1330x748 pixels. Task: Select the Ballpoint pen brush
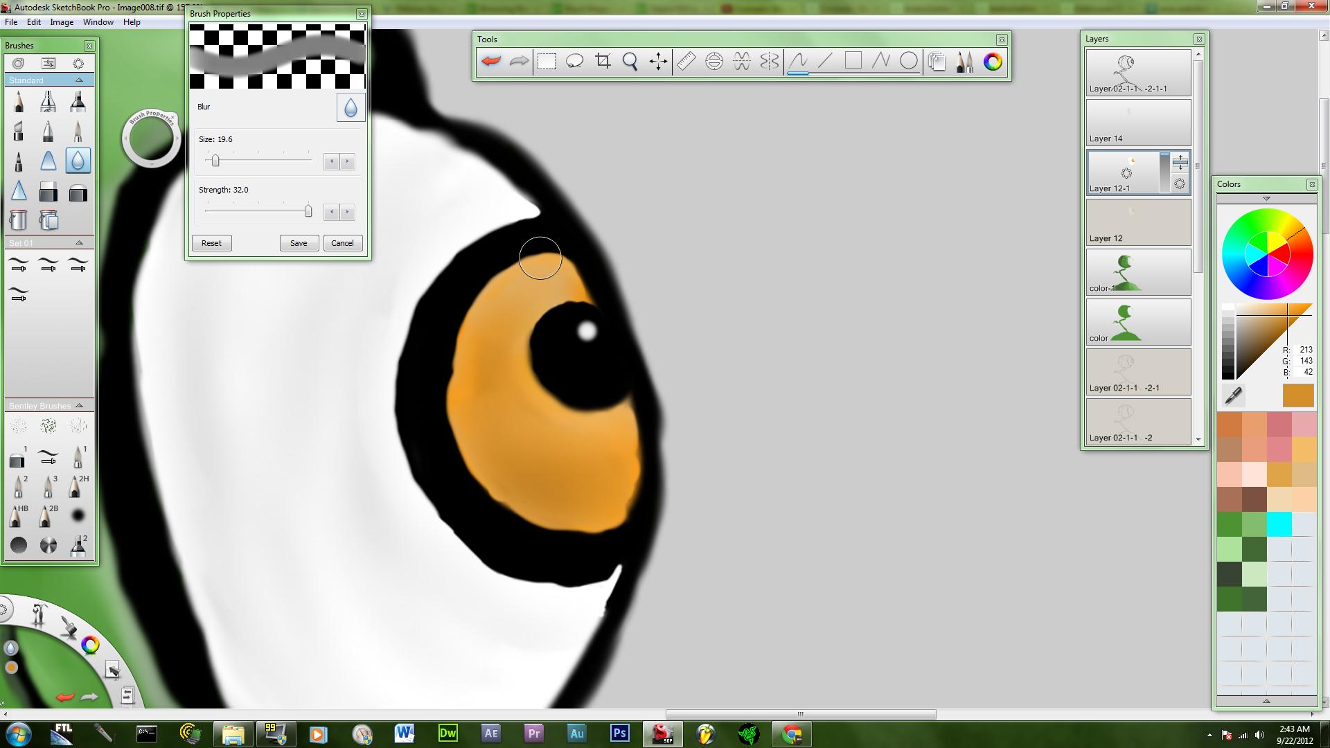[48, 131]
